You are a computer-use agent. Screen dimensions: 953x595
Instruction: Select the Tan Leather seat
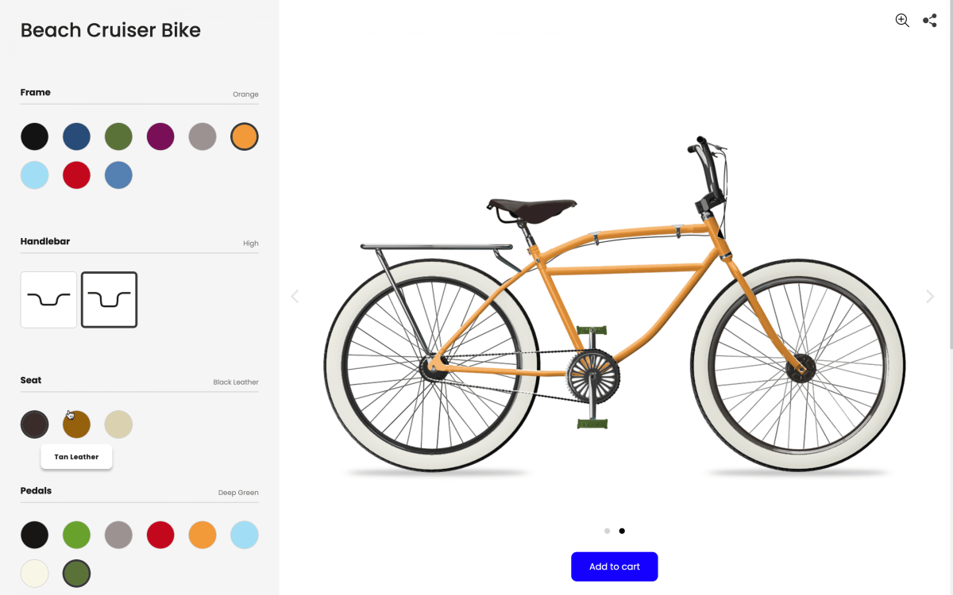click(x=76, y=424)
